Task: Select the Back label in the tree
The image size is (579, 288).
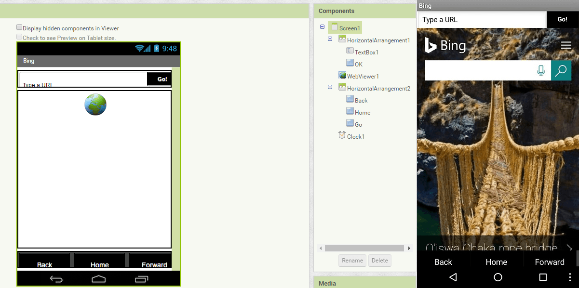Action: [x=361, y=100]
